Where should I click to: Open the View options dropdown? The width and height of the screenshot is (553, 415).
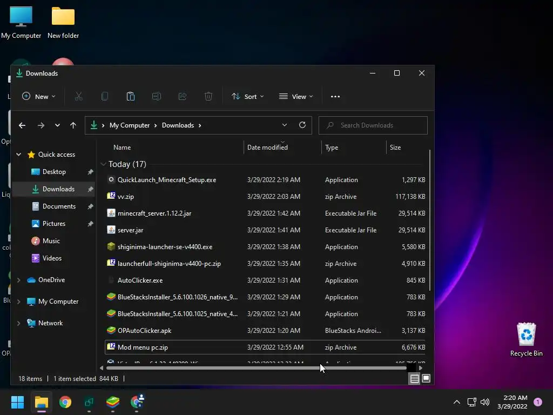[296, 96]
